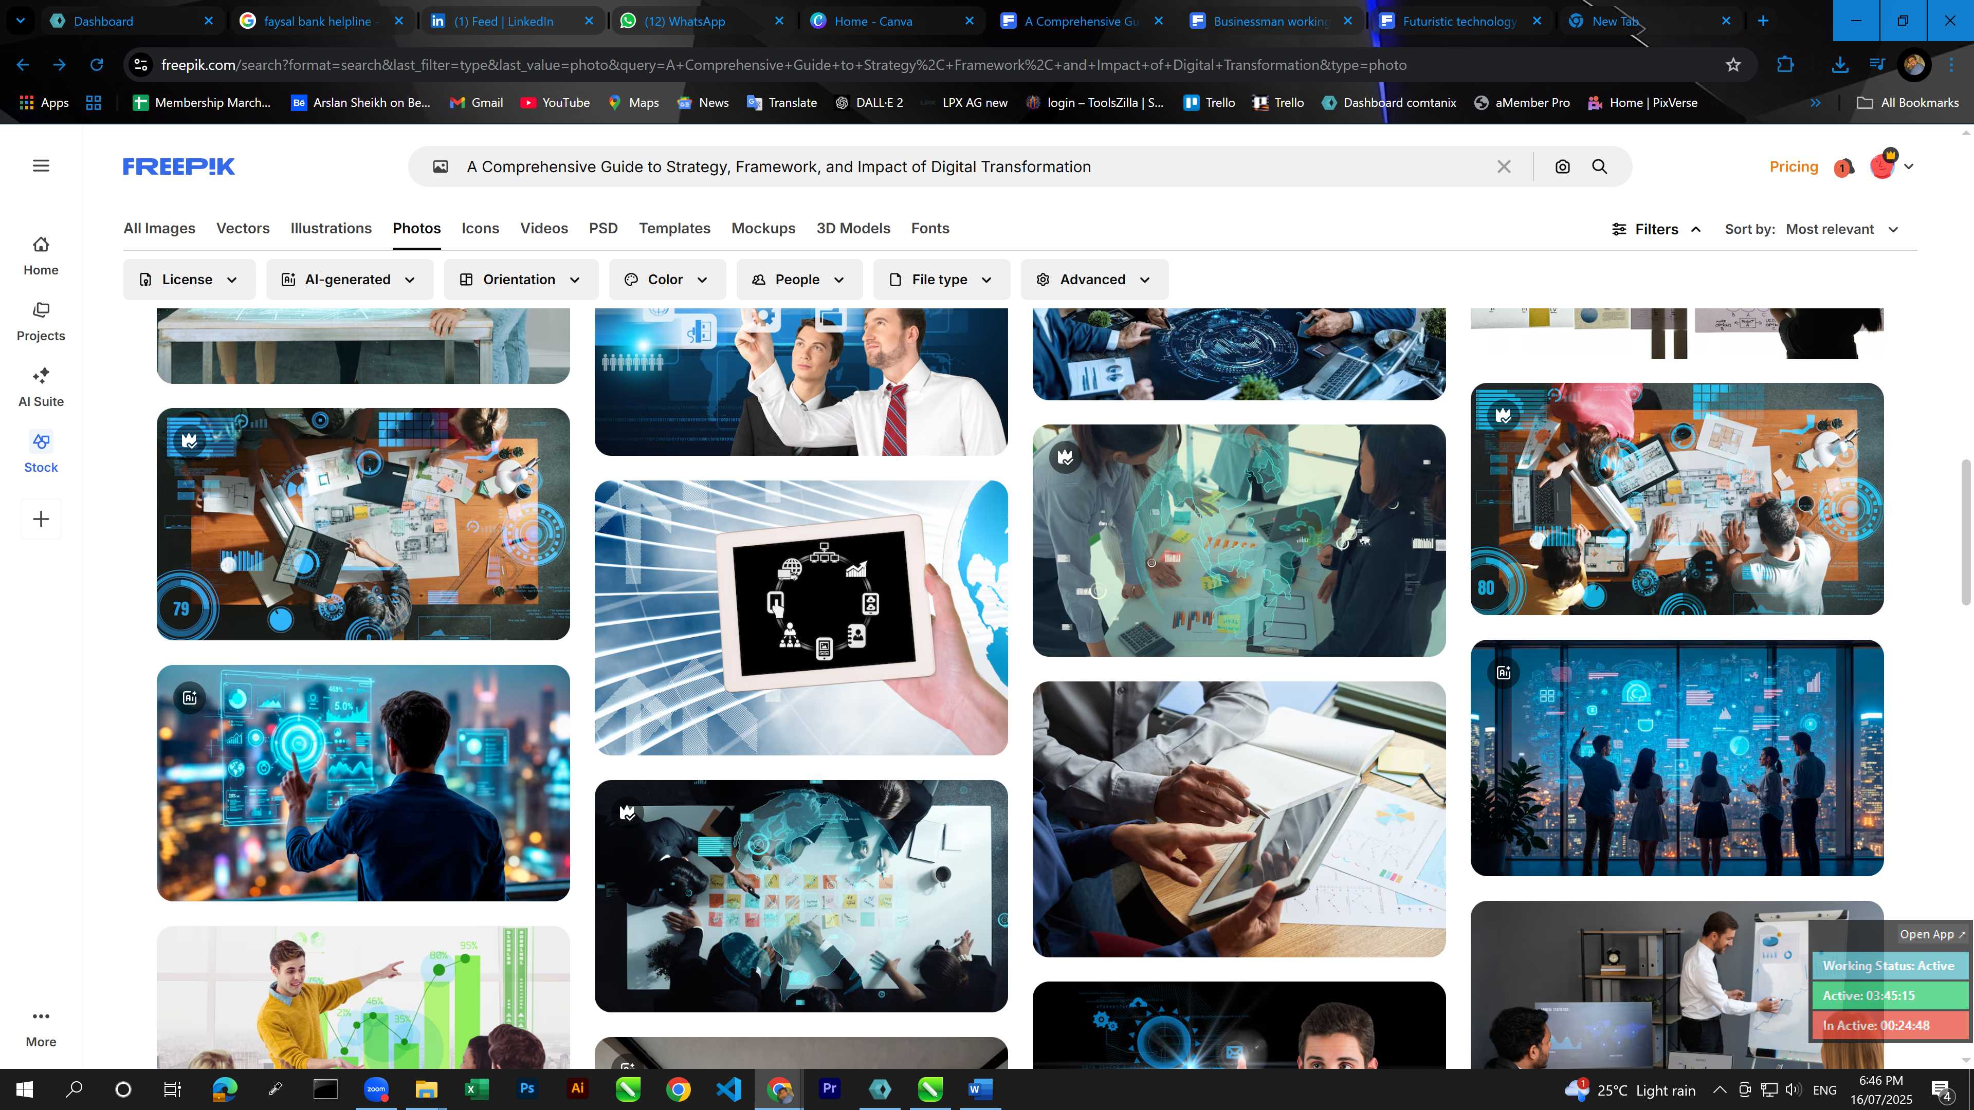Open Zoom from the taskbar

click(x=375, y=1088)
